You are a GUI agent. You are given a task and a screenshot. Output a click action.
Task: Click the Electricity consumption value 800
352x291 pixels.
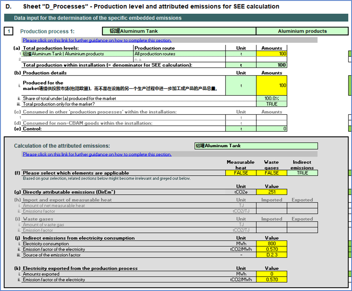pyautogui.click(x=271, y=243)
